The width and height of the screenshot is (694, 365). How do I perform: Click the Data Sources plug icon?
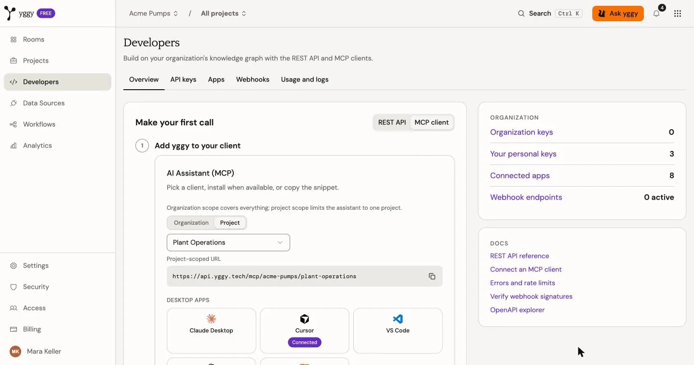pyautogui.click(x=13, y=103)
